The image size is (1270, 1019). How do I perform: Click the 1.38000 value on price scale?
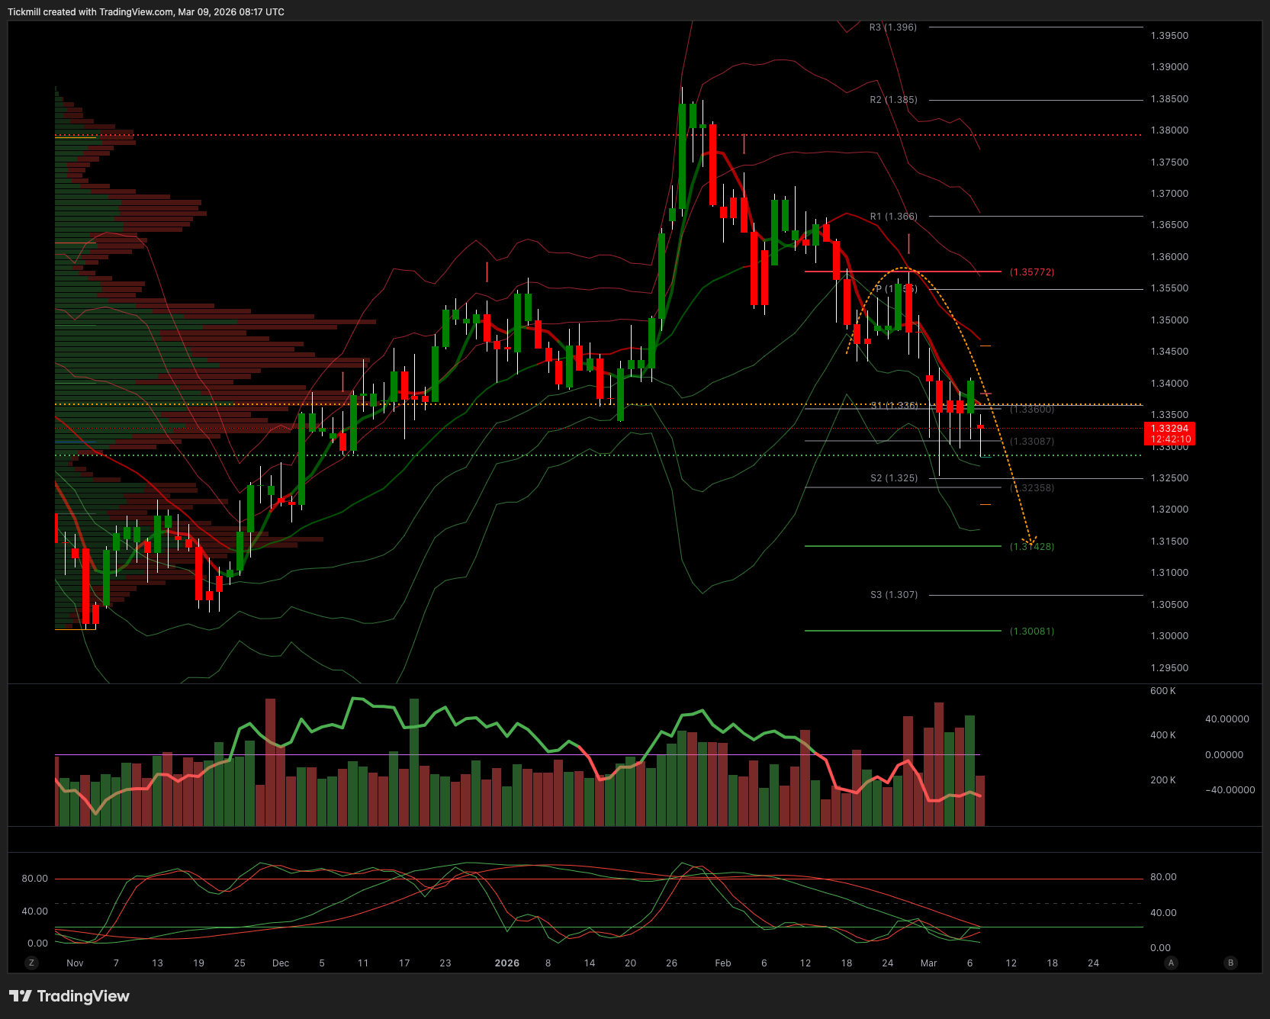[1169, 130]
